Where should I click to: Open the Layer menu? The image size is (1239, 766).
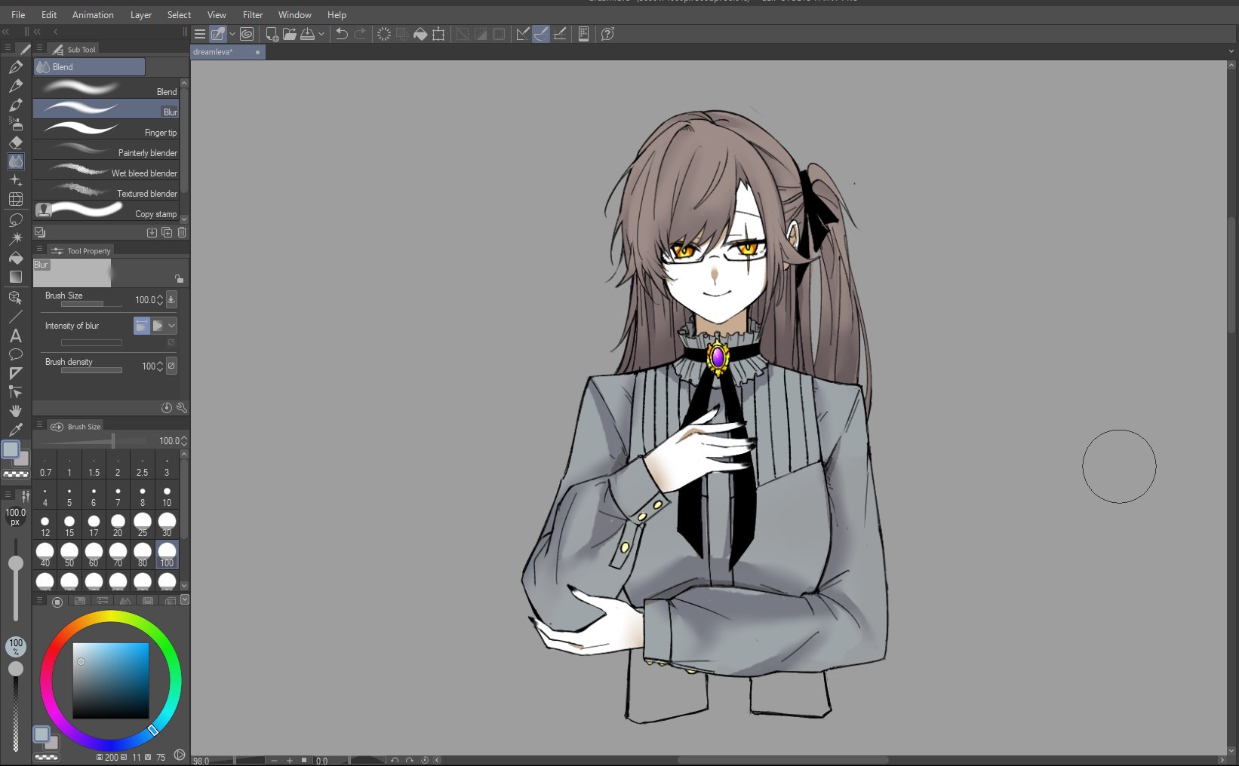(141, 14)
